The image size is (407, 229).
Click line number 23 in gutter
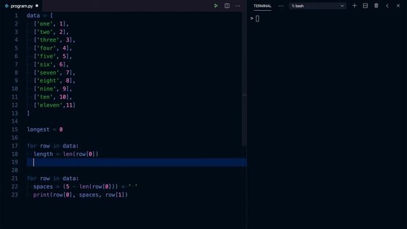pyautogui.click(x=15, y=195)
